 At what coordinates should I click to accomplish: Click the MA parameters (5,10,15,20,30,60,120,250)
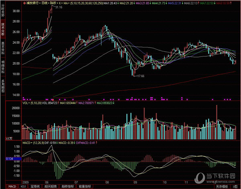coord(87,3)
